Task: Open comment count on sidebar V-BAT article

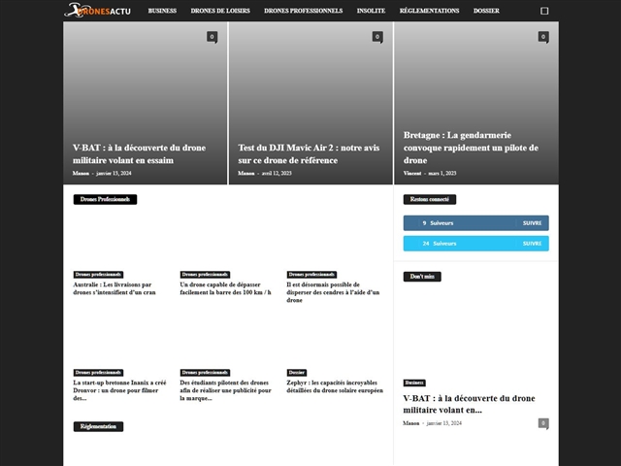Action: 543,423
